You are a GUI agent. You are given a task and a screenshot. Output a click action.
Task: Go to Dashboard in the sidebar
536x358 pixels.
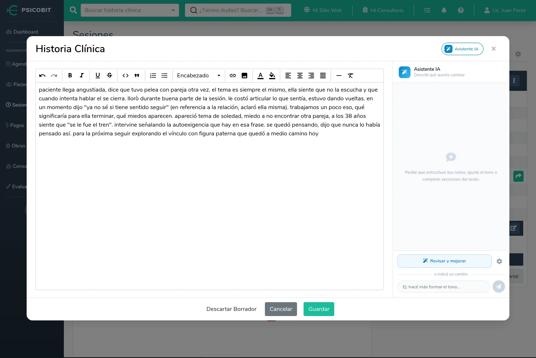click(x=22, y=32)
